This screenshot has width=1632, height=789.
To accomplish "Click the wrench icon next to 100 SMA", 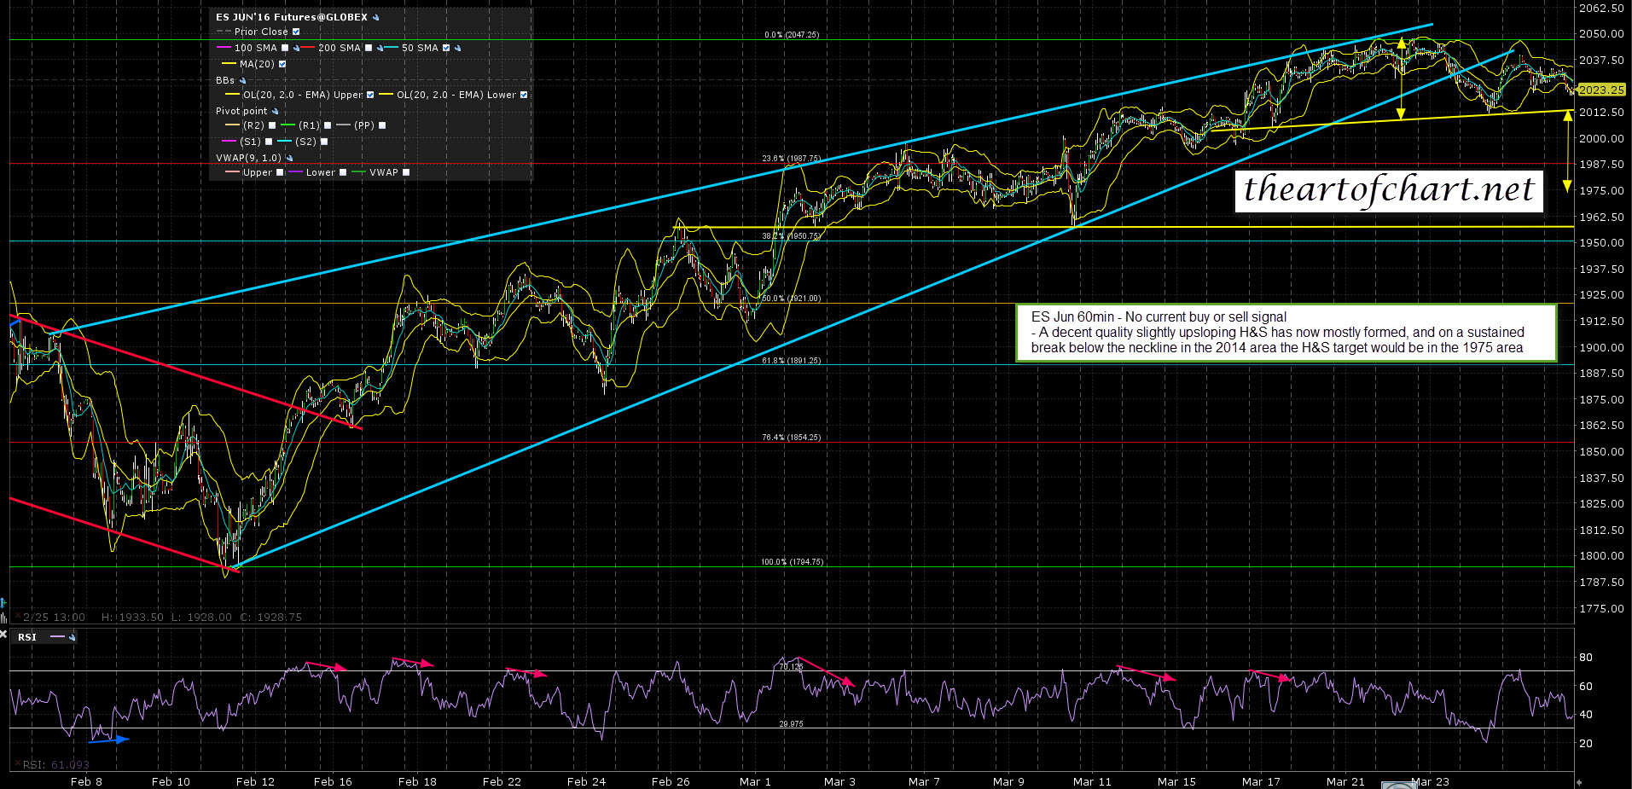I will coord(295,49).
